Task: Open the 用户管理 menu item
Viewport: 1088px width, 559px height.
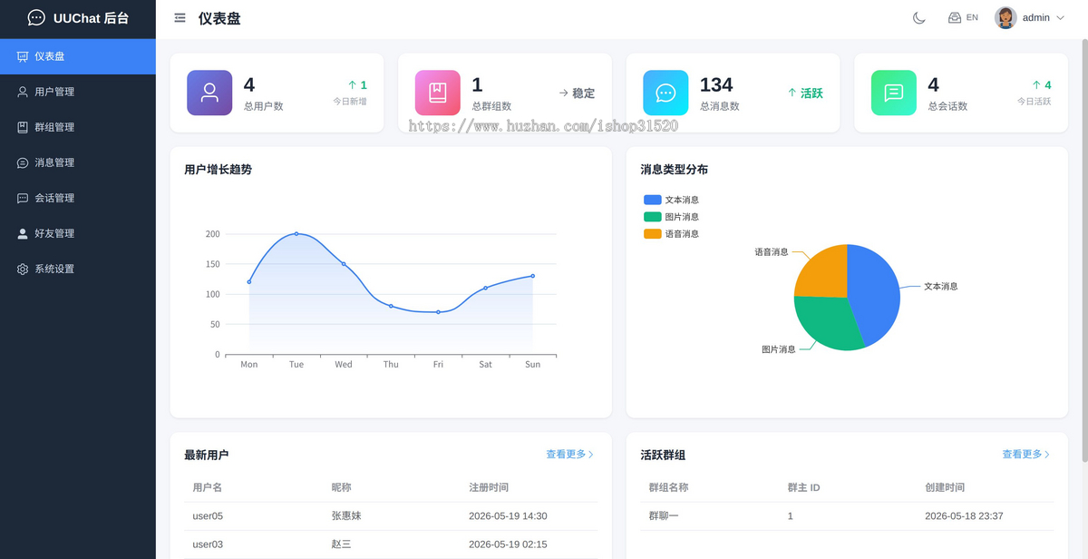Action: click(78, 92)
